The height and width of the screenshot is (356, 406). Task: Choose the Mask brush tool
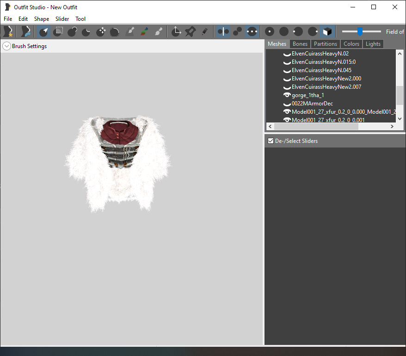coord(58,31)
